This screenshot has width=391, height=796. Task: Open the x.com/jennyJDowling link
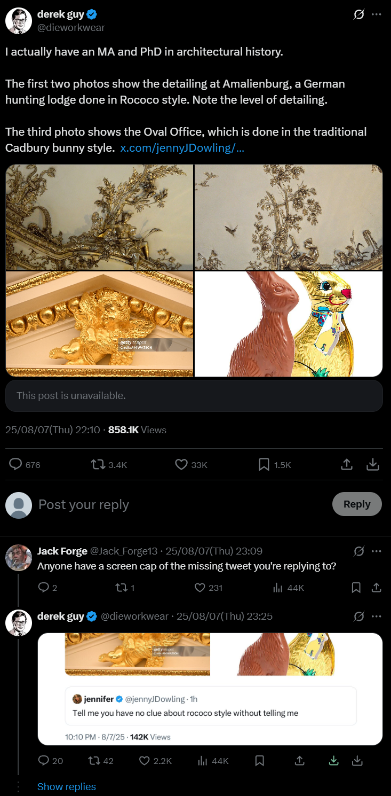pyautogui.click(x=182, y=148)
